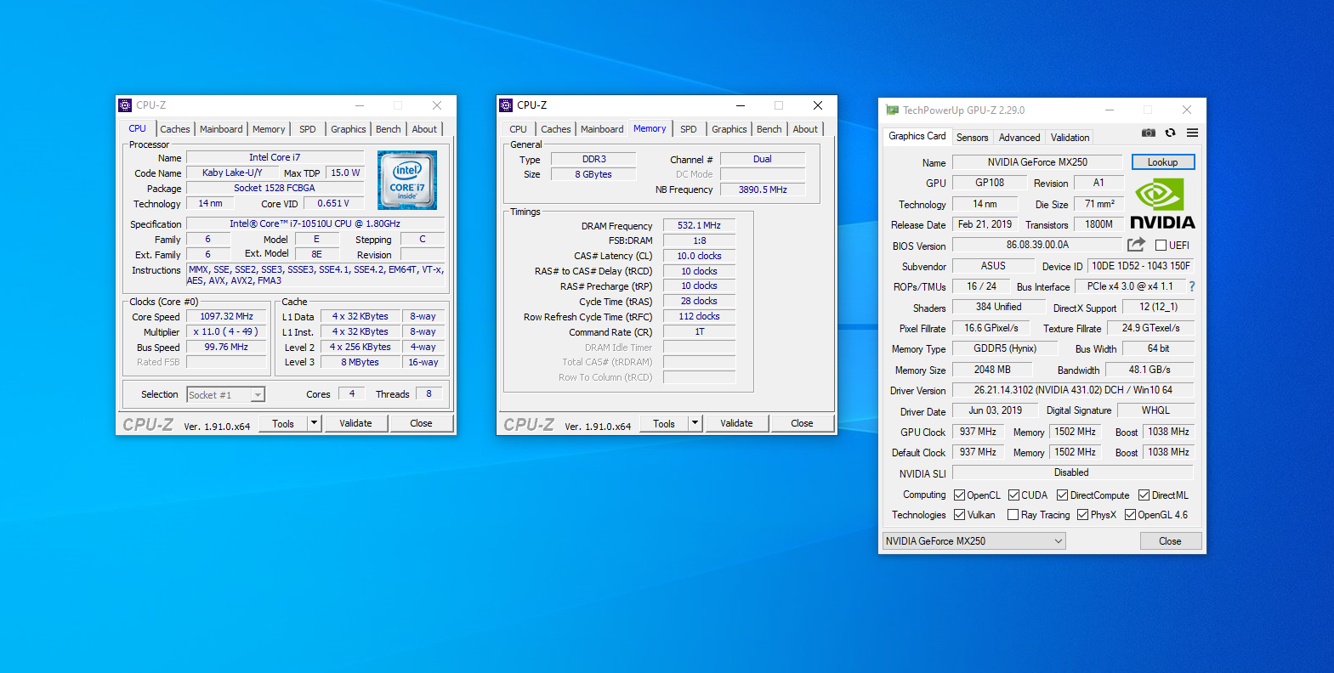Open the Validation tab in GPU-Z
This screenshot has width=1334, height=673.
click(1070, 138)
